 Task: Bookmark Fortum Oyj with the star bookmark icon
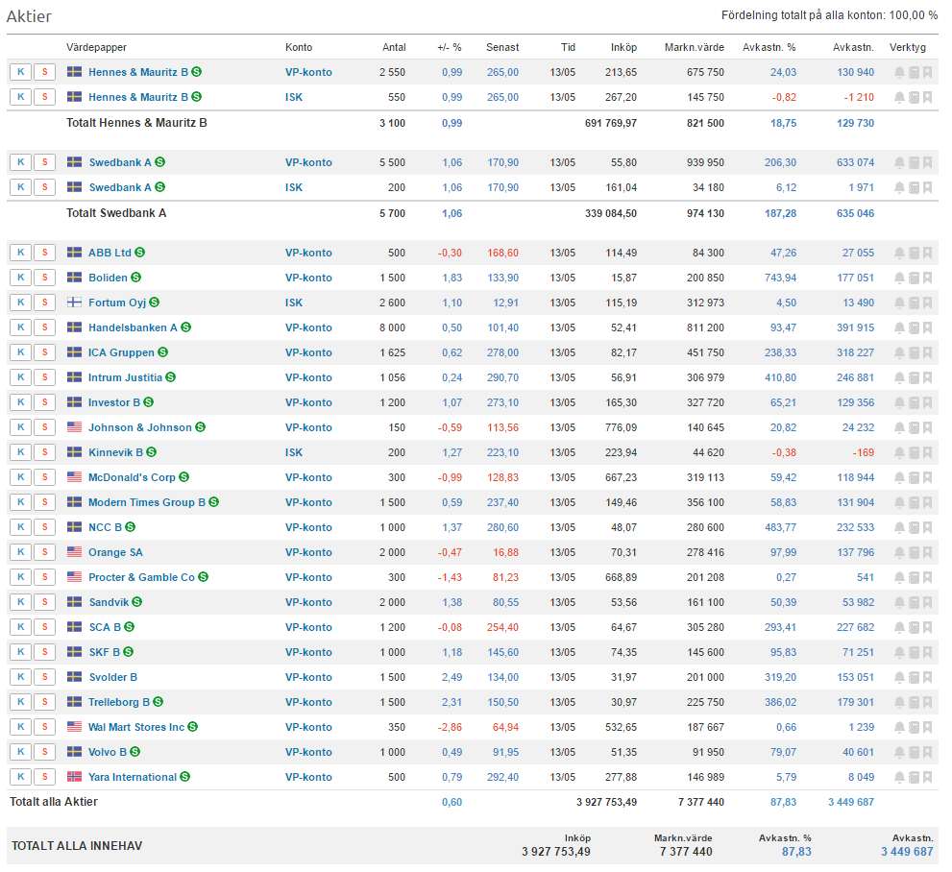pos(928,303)
